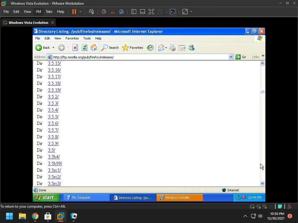Click the Mail envelope toolbar icon
This screenshot has width=298, height=223.
pyautogui.click(x=161, y=48)
